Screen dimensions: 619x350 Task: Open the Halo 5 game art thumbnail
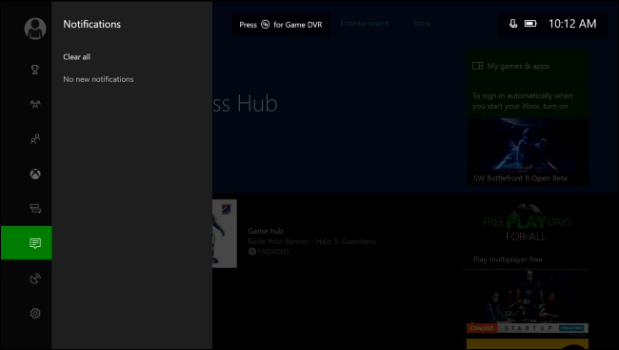(225, 234)
